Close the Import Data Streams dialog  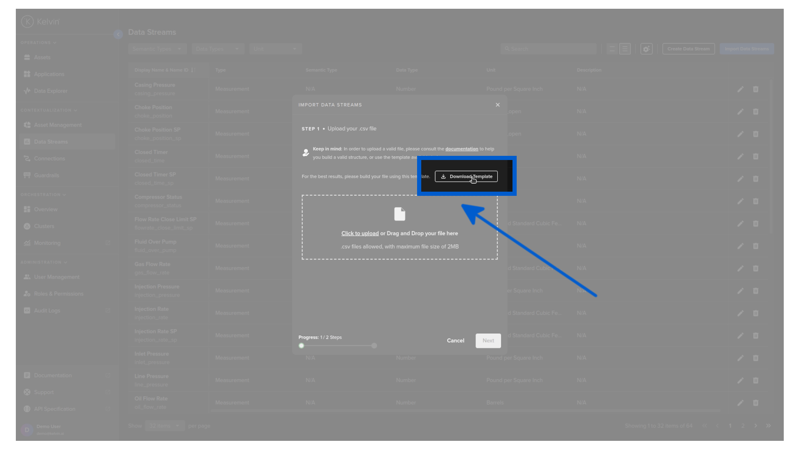tap(497, 105)
